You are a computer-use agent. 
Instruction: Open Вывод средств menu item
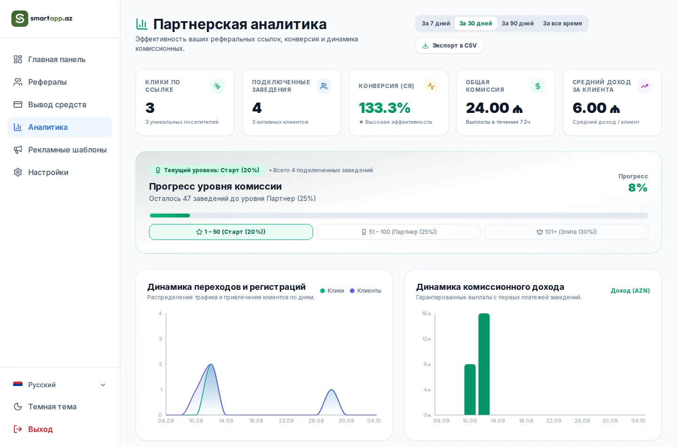click(x=60, y=104)
